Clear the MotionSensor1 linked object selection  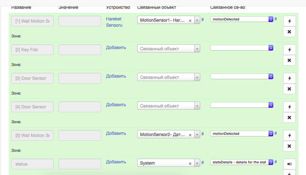click(x=190, y=20)
